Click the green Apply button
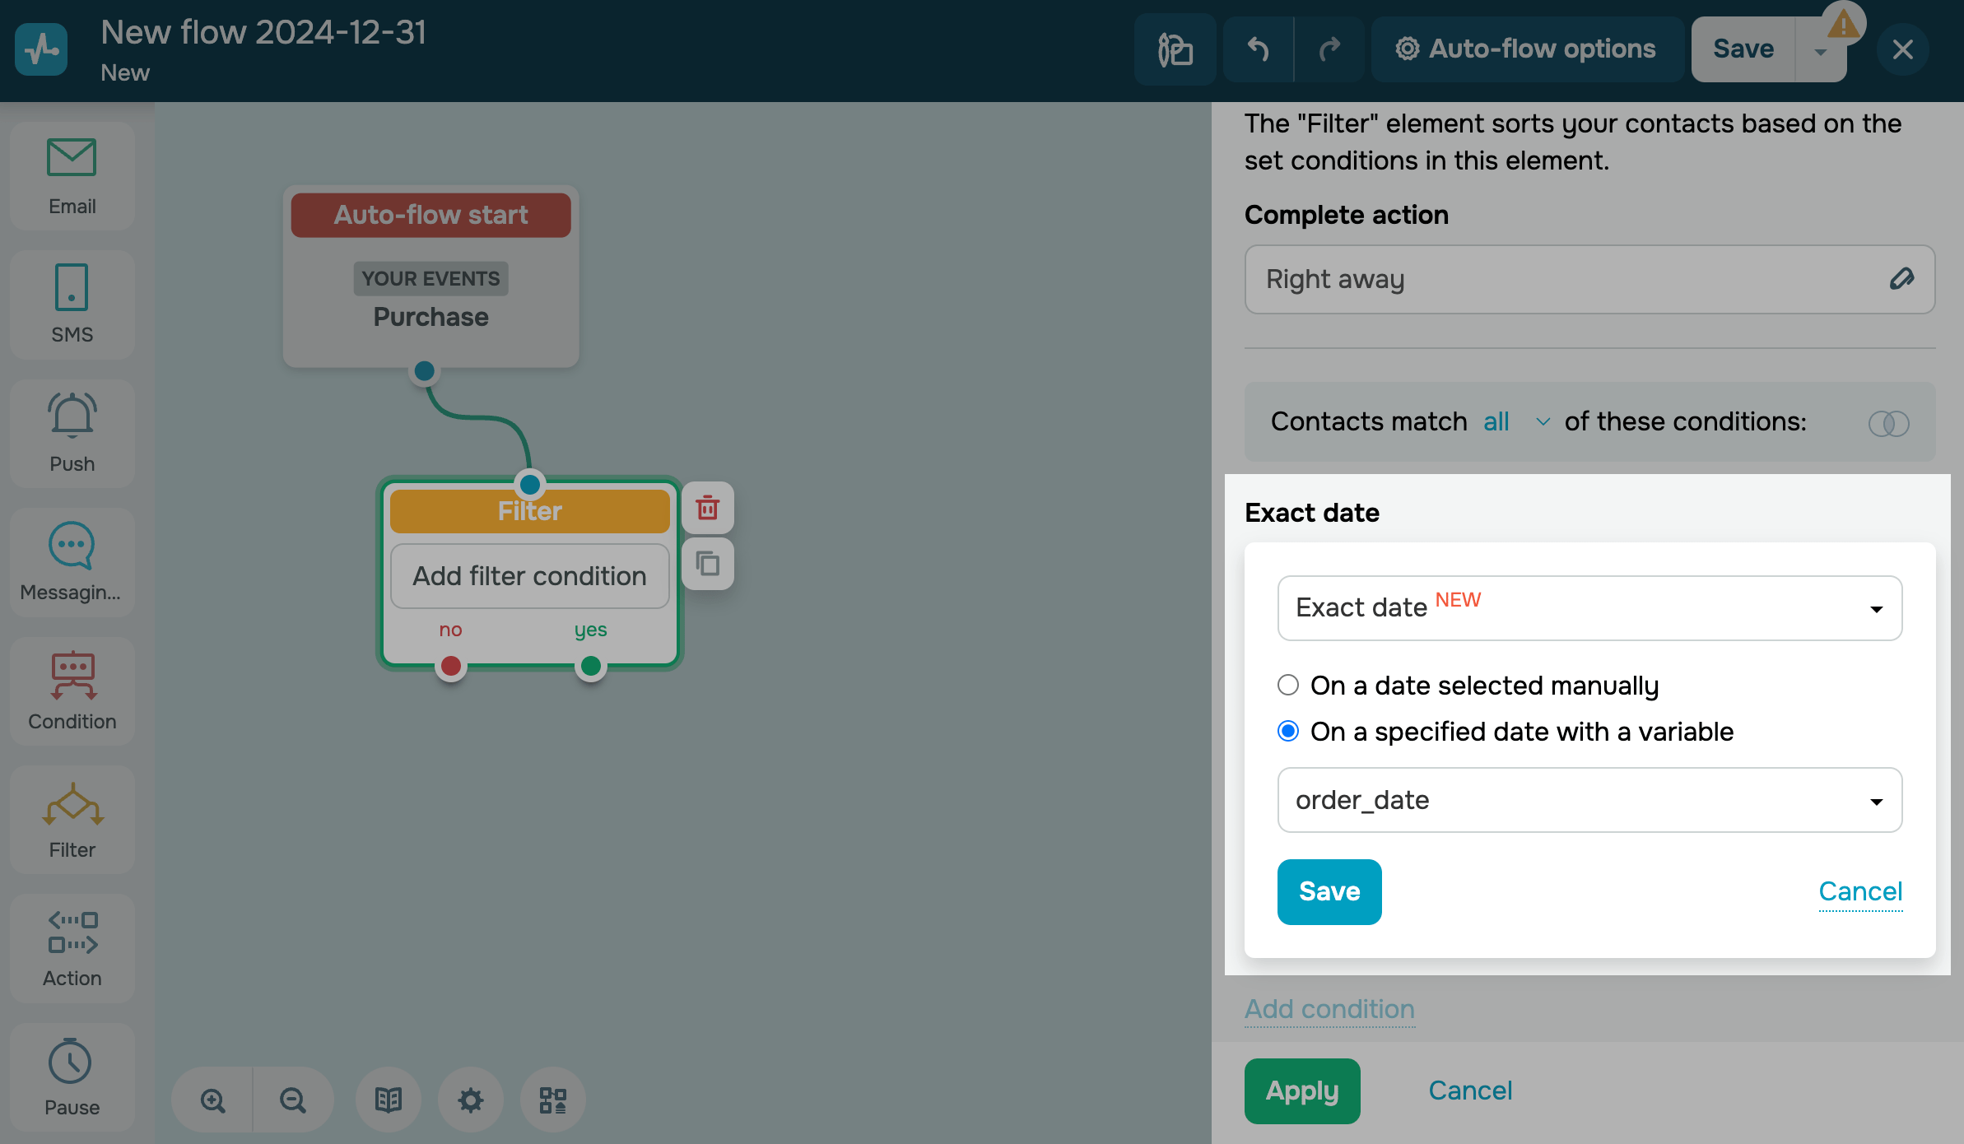Screen dimensions: 1964x1144 click(x=1301, y=1091)
